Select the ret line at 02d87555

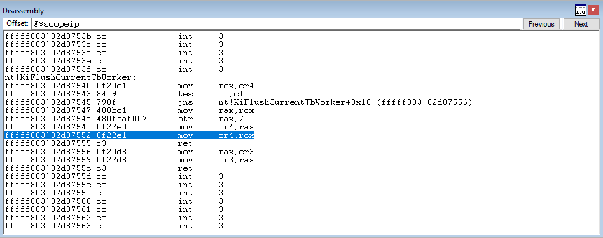tap(98, 143)
